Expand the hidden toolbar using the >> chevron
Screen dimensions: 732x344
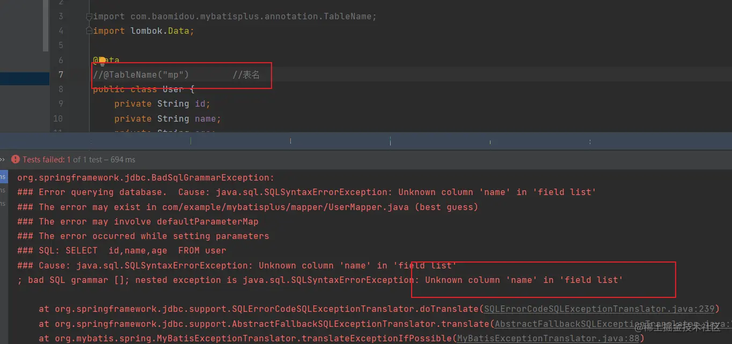pyautogui.click(x=3, y=159)
